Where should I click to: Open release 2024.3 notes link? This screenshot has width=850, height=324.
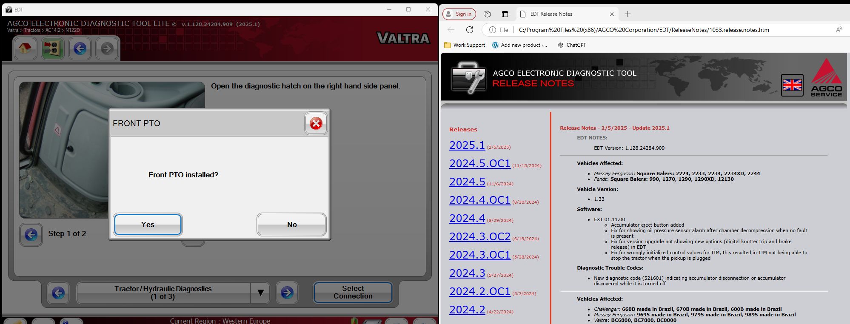tap(467, 273)
